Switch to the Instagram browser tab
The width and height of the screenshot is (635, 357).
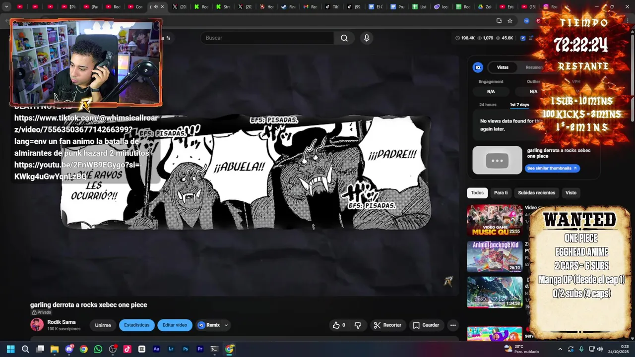point(550,7)
